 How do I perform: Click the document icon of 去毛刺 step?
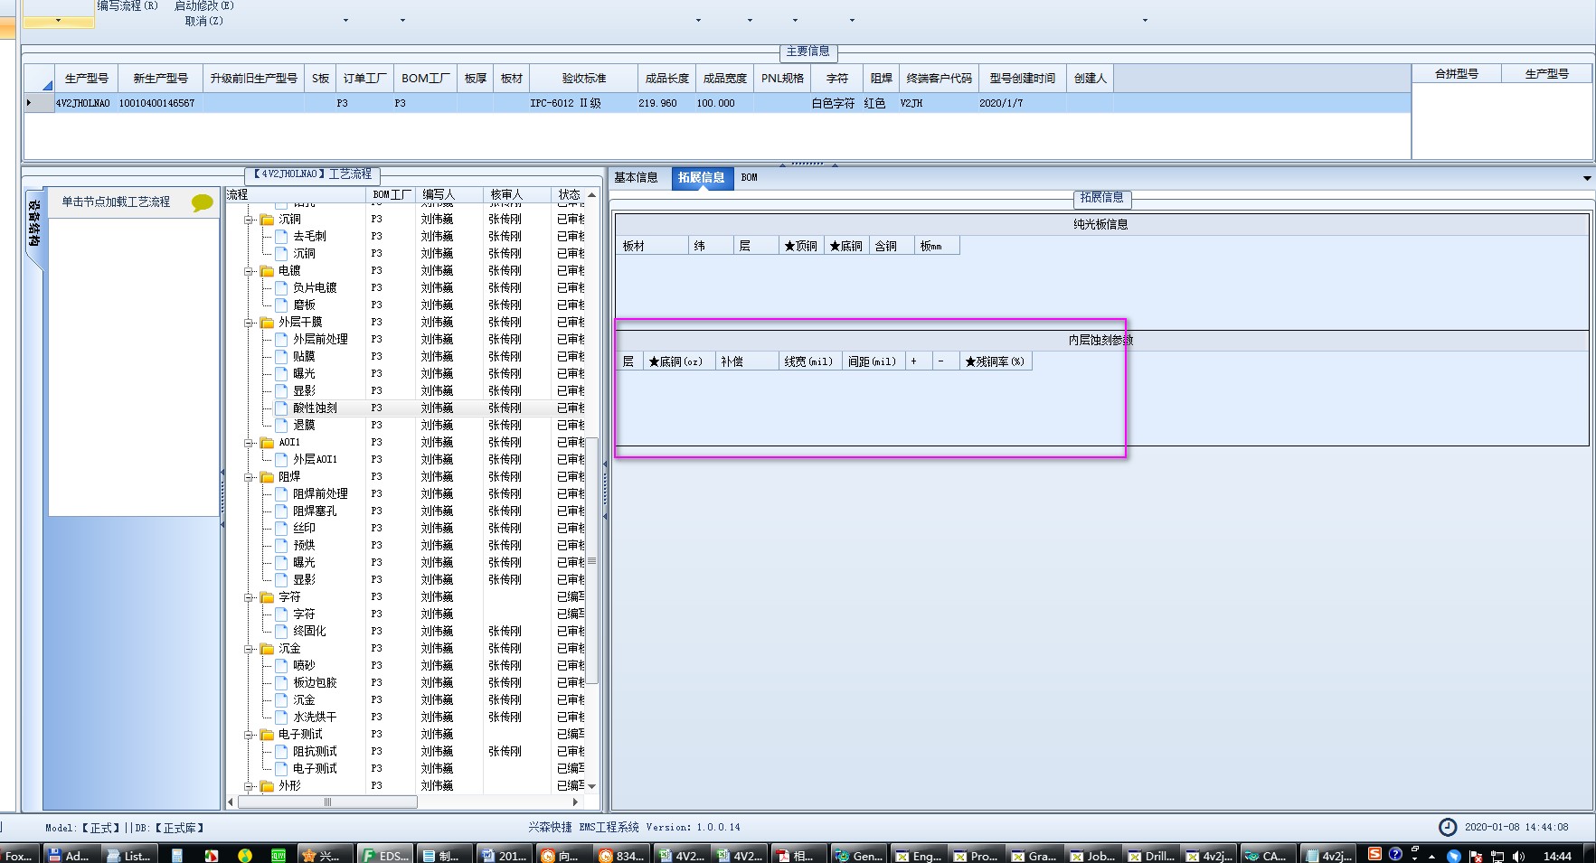(281, 236)
